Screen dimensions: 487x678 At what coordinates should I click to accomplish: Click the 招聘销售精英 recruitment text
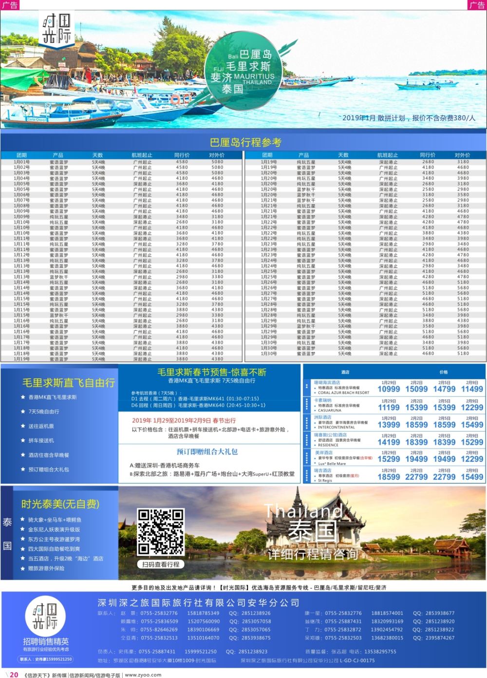(46, 641)
